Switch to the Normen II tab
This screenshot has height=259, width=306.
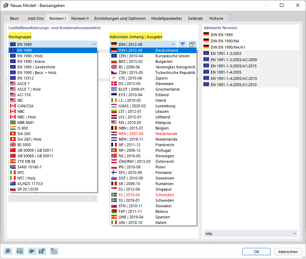pos(80,18)
